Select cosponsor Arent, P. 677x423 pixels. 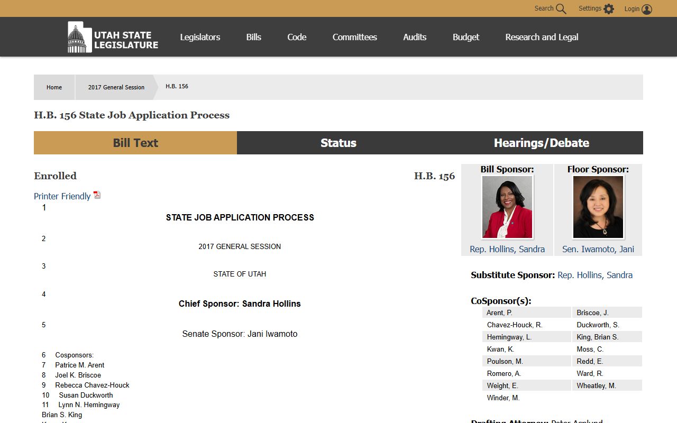[499, 312]
